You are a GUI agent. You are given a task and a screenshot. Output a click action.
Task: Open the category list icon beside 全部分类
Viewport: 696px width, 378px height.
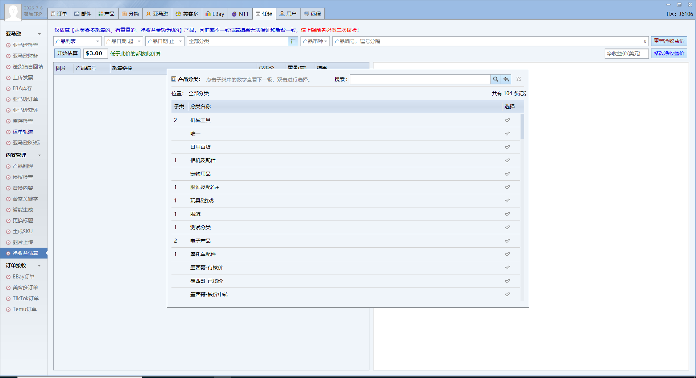click(293, 41)
